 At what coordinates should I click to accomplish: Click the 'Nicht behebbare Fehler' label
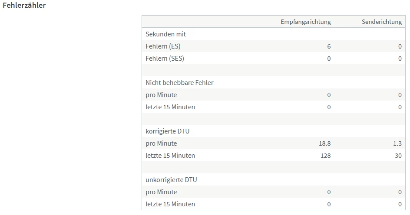(x=179, y=83)
